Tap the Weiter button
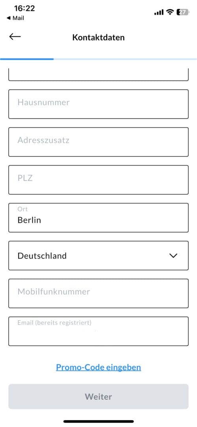197x427 pixels. pos(98,397)
